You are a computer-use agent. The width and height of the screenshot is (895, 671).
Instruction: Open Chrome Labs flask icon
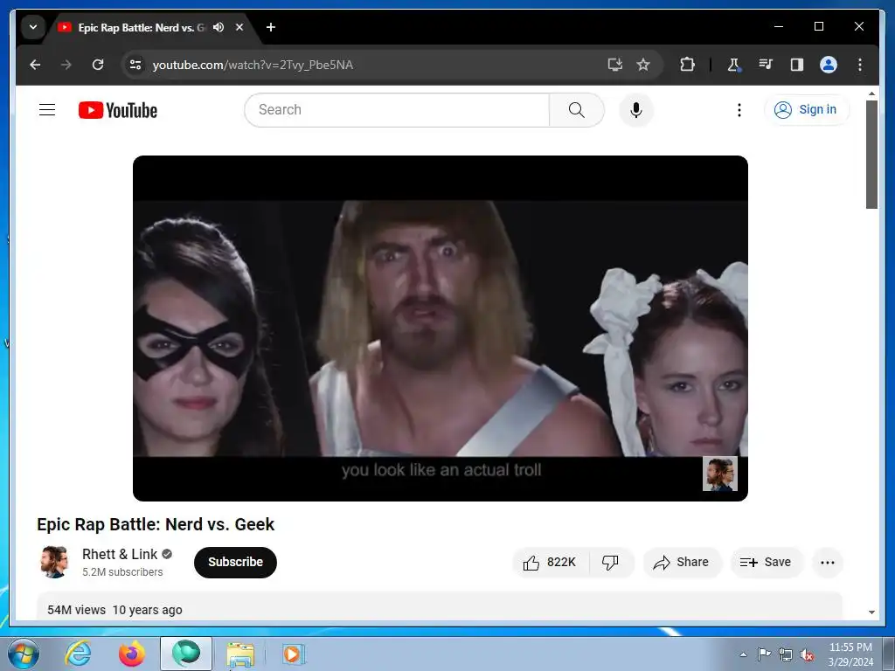click(734, 65)
